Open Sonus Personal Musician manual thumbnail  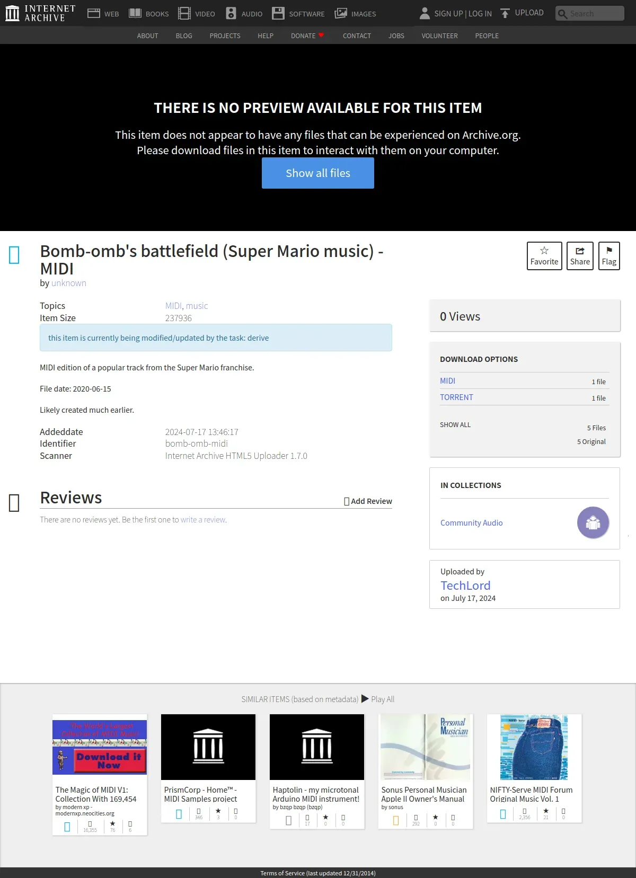[x=426, y=747]
